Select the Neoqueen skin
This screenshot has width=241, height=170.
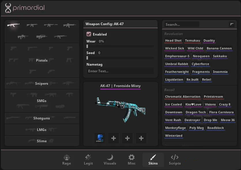tap(201, 56)
